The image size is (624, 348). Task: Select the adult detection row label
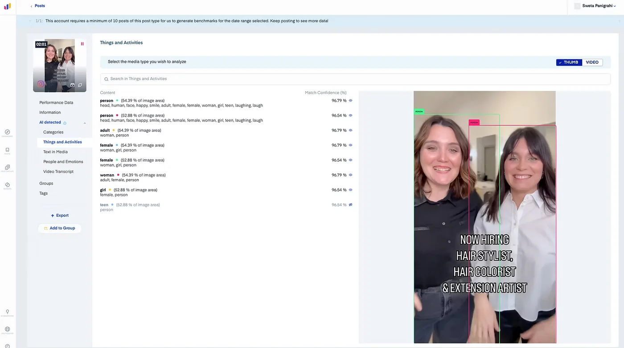click(x=105, y=131)
